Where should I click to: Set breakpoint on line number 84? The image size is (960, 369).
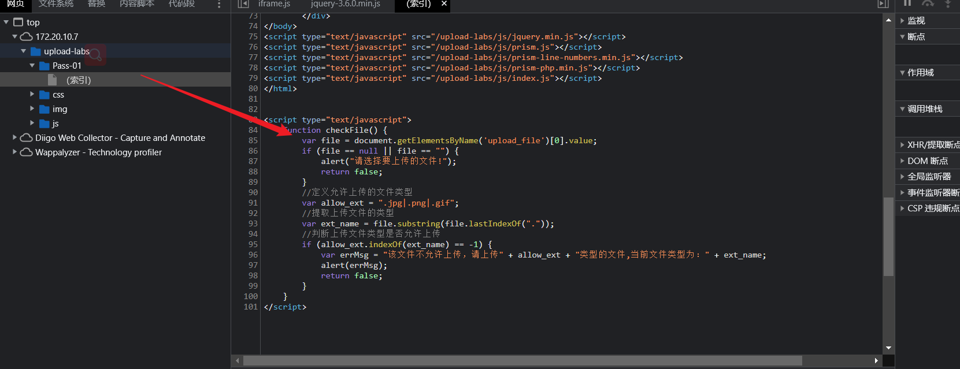coord(253,130)
